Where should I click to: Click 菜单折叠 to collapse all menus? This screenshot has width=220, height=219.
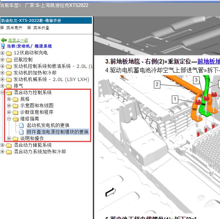[x=41, y=28]
